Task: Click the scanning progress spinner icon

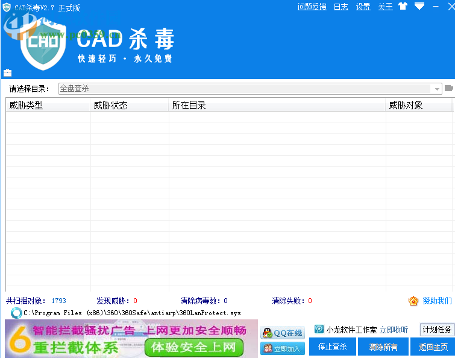Action: pos(16,313)
